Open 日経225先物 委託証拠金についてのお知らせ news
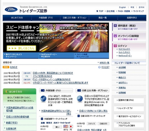 coord(53,73)
